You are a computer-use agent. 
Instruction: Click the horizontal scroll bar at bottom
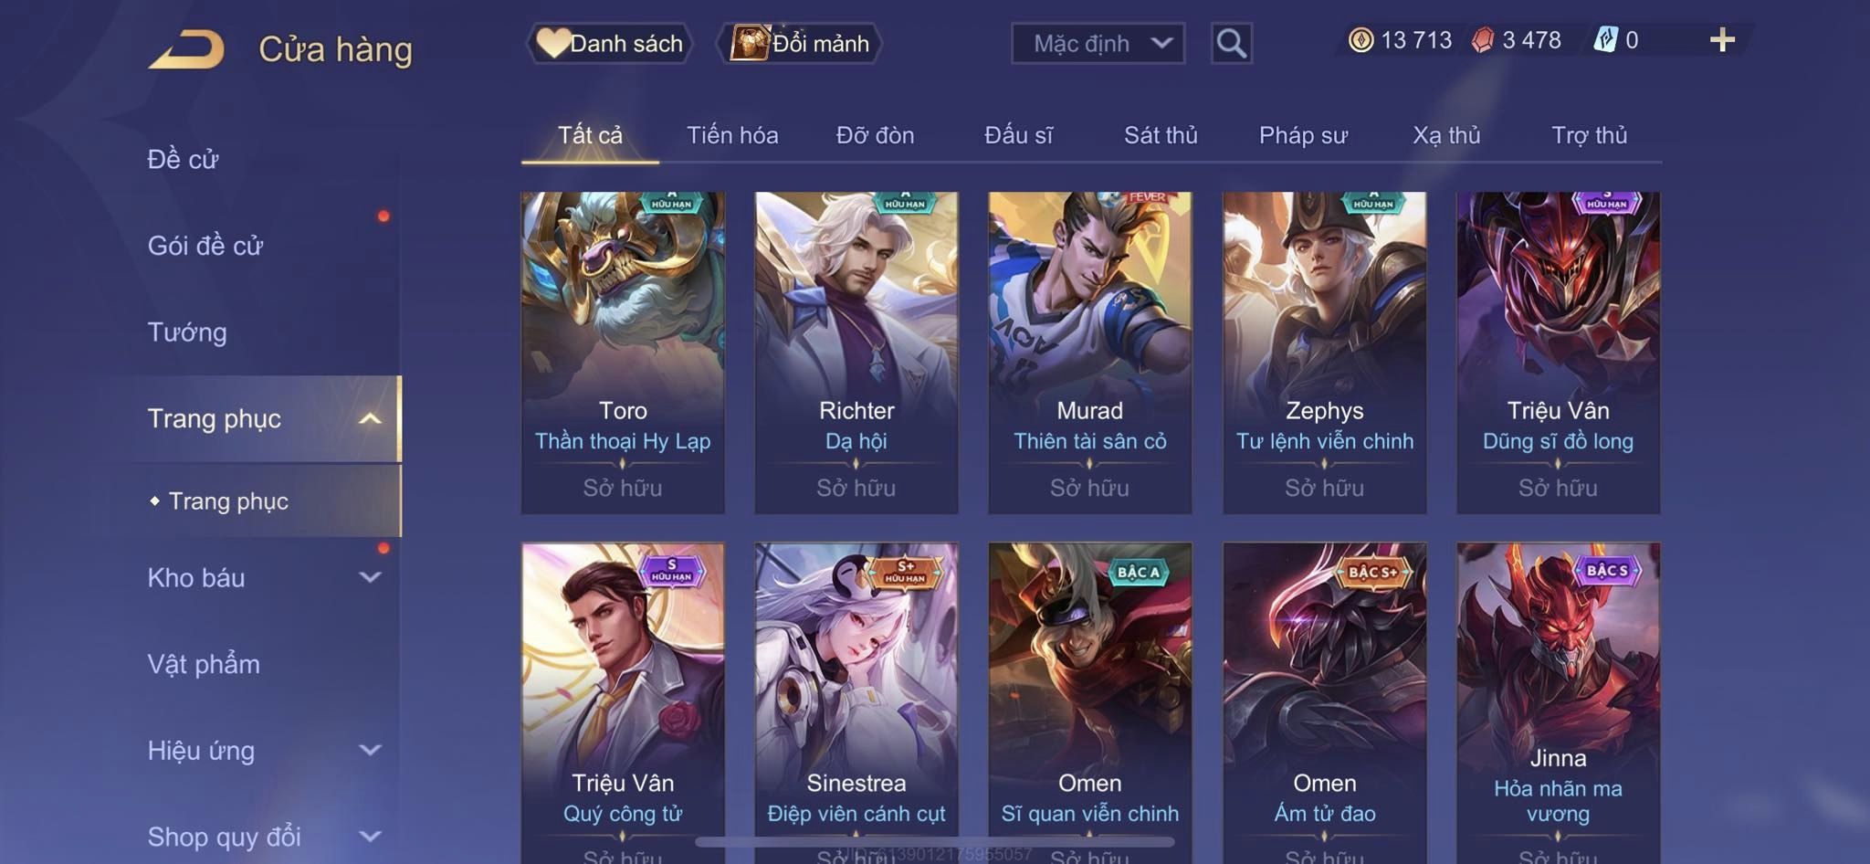pyautogui.click(x=935, y=841)
